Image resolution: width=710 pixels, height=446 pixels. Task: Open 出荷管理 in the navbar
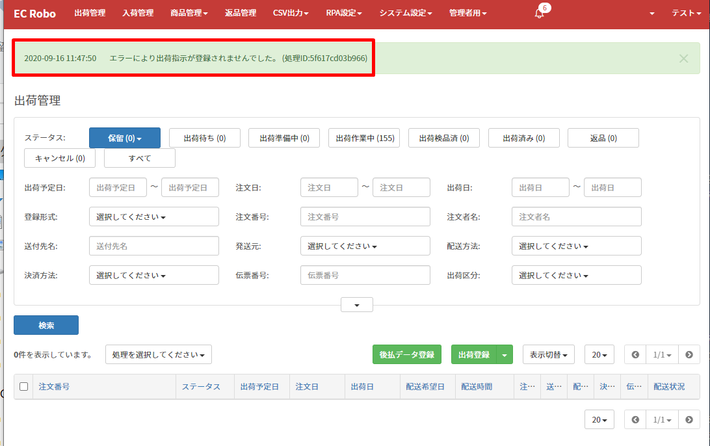(90, 13)
